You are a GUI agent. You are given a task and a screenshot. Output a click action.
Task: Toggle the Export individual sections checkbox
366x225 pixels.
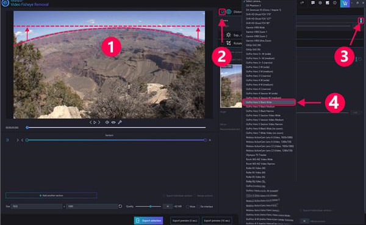point(164,196)
